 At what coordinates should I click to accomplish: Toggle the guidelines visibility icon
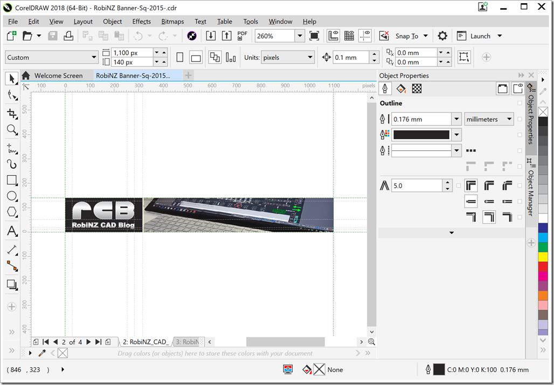[365, 36]
